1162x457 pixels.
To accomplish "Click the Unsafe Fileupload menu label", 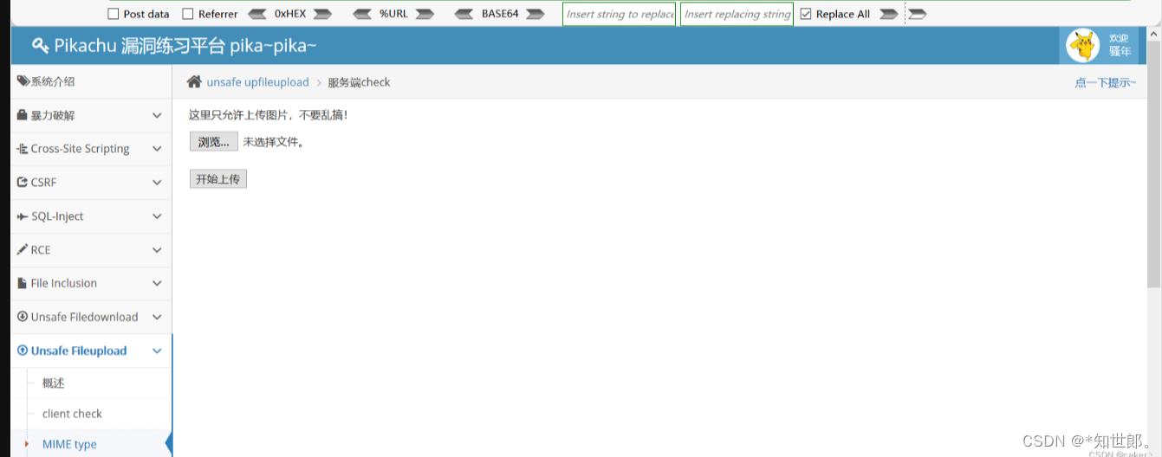I will coord(79,351).
